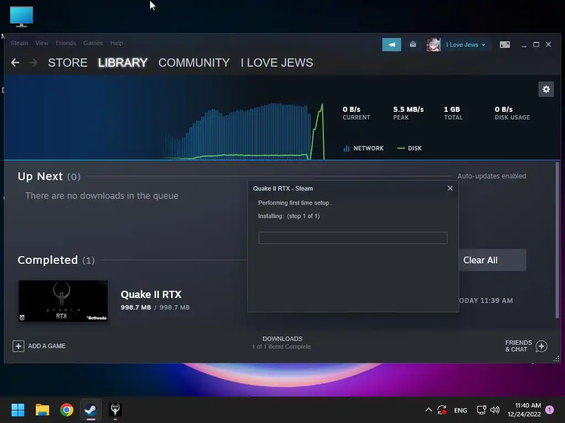565x423 pixels.
Task: Open the Help menu
Action: tap(116, 43)
